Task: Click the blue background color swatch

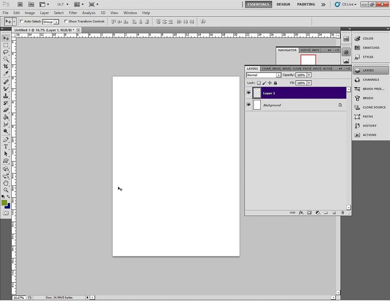Action: point(8,207)
